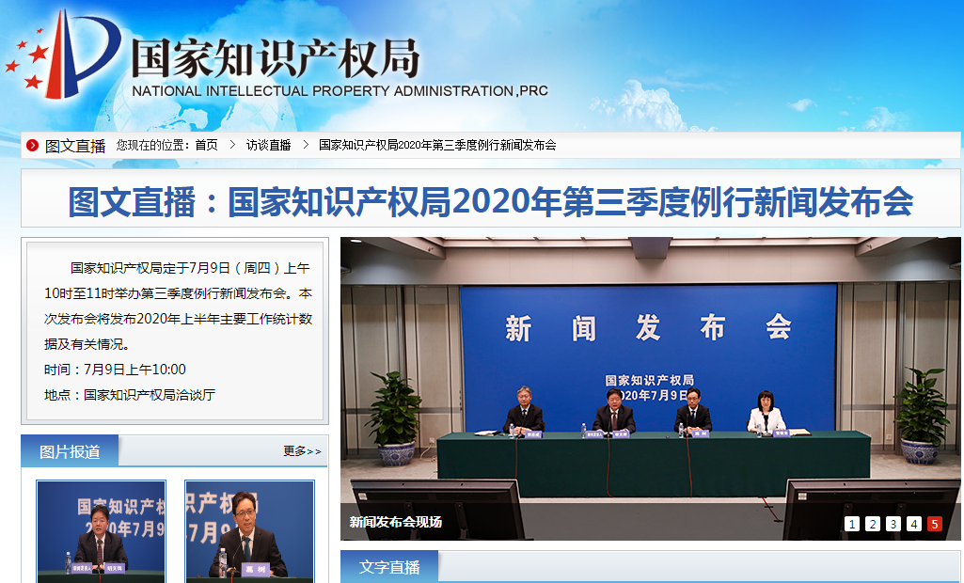Click the 国家知识产权局 header title text
The image size is (964, 583).
(x=276, y=58)
